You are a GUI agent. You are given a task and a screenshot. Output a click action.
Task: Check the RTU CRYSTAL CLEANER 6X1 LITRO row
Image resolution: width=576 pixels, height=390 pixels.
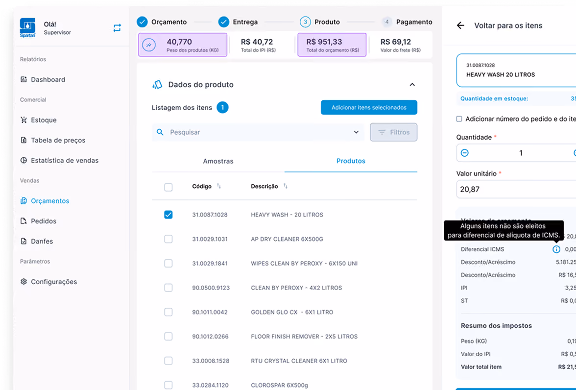(x=168, y=361)
